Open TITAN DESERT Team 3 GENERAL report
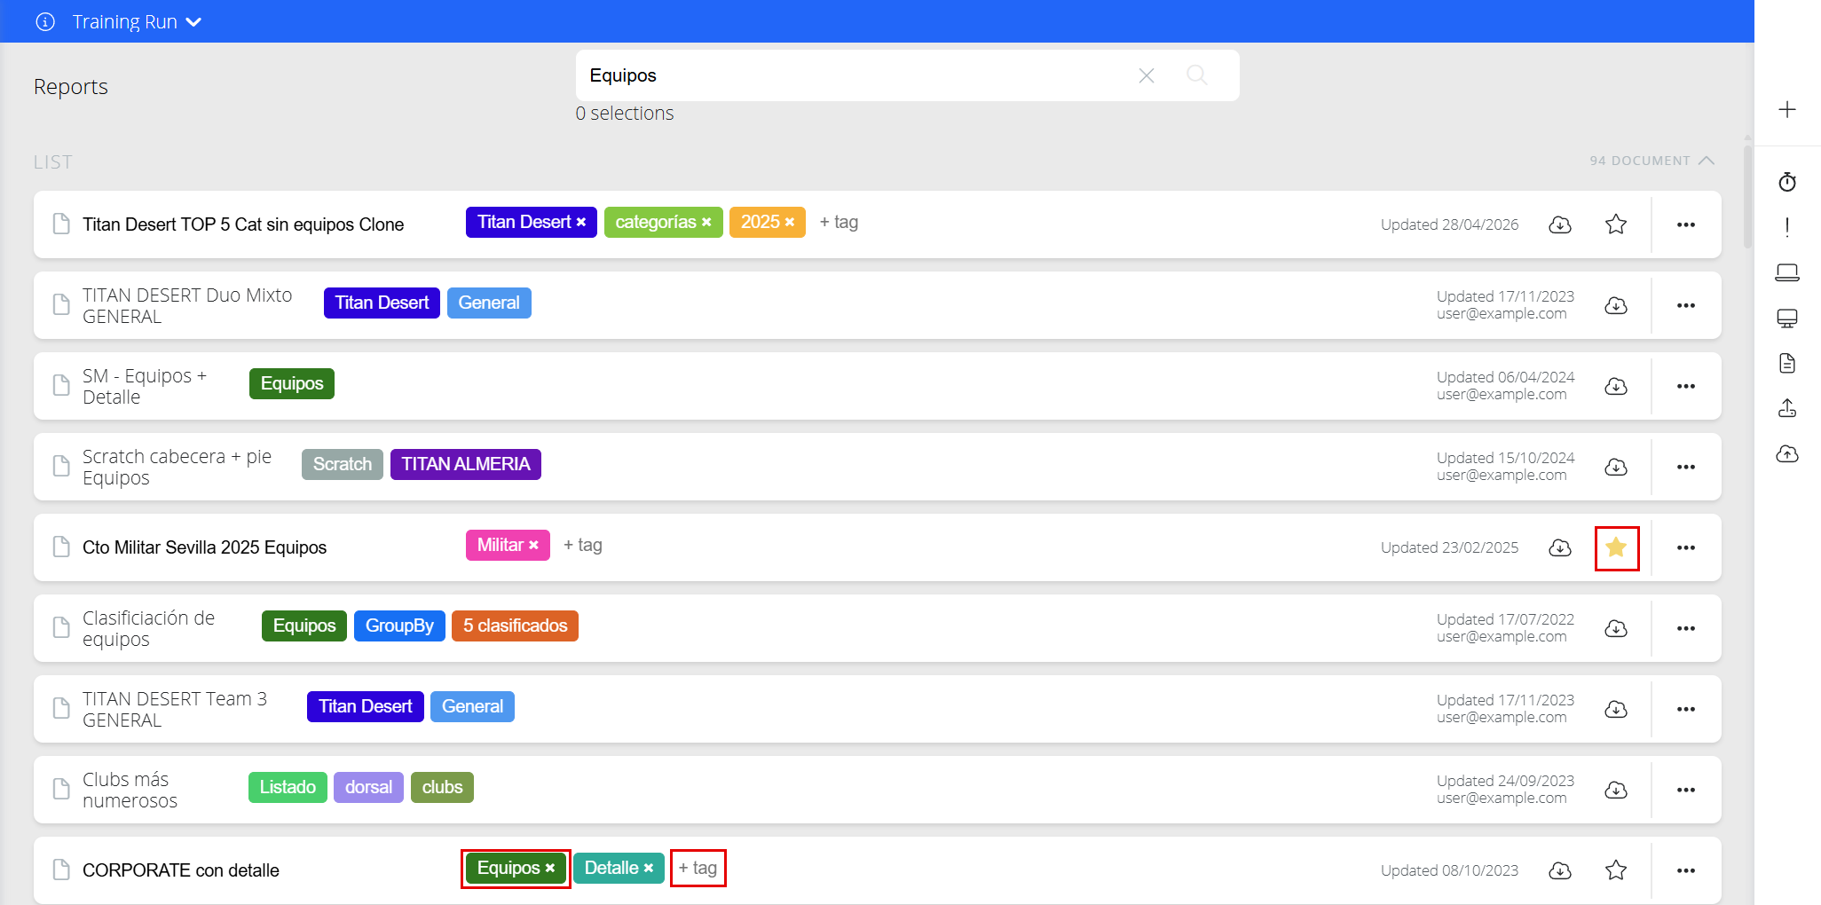 175,709
